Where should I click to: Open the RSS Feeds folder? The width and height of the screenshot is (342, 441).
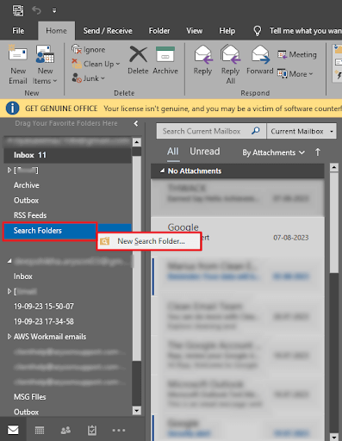click(30, 215)
